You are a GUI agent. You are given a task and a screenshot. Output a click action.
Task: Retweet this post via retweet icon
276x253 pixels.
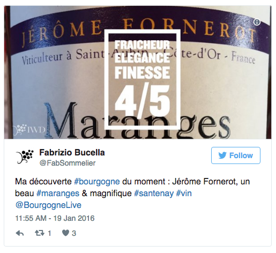40,233
